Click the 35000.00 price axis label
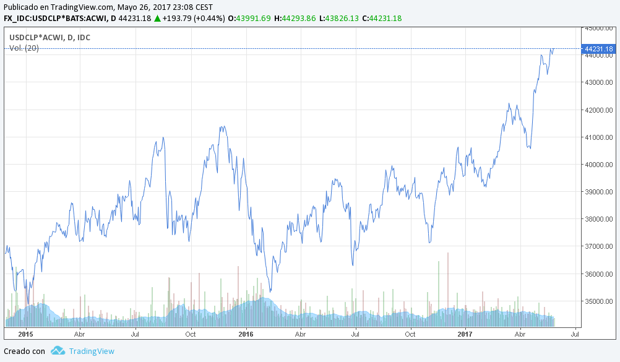 coord(598,301)
